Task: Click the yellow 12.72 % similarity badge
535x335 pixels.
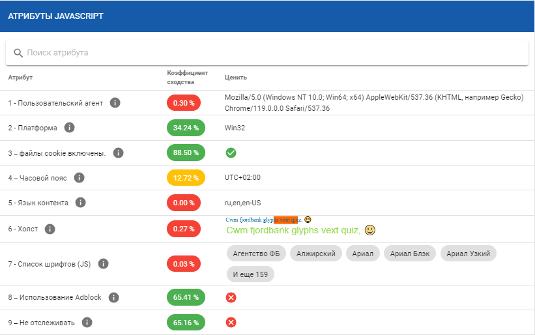Action: [x=186, y=177]
